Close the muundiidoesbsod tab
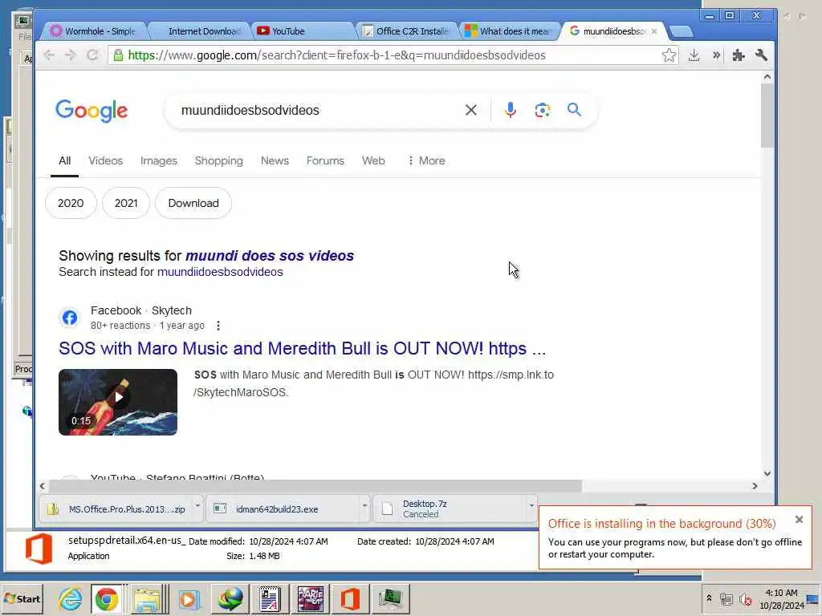The image size is (822, 616). click(654, 31)
